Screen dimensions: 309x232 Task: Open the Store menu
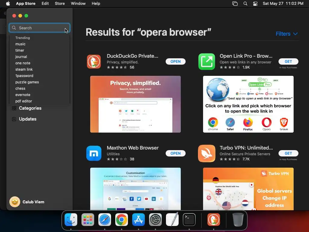tap(60, 4)
